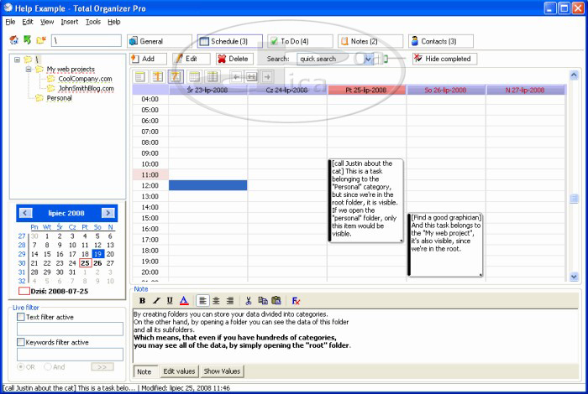The width and height of the screenshot is (588, 394).
Task: Click the Add button
Action: pyautogui.click(x=149, y=59)
